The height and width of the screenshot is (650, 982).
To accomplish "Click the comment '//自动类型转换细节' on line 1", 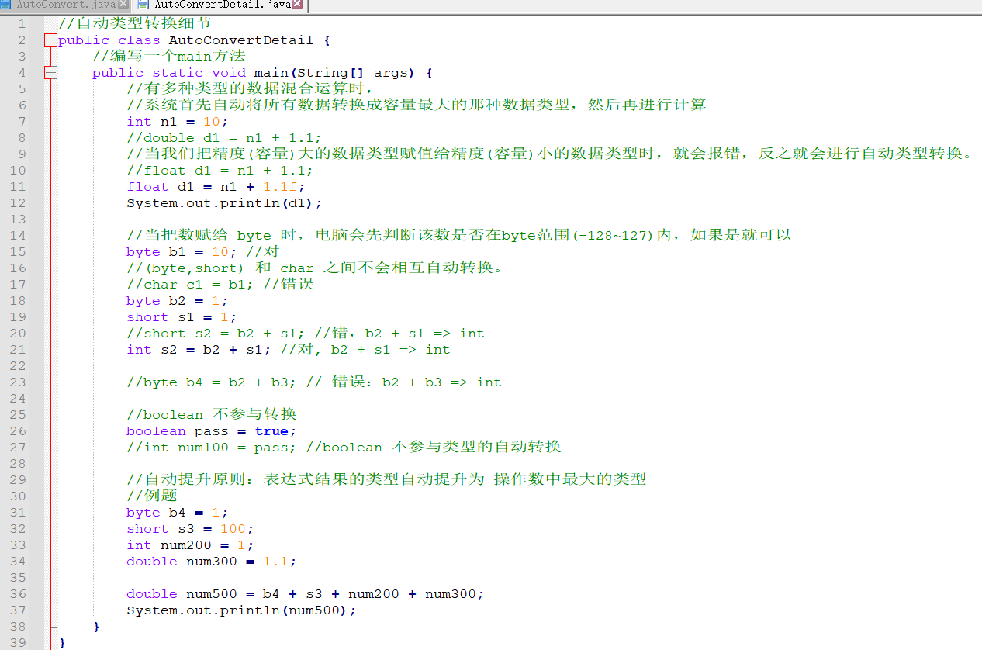I will tap(135, 24).
